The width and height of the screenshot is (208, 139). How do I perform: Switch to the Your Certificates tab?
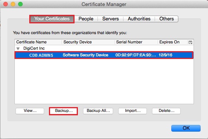click(x=52, y=19)
